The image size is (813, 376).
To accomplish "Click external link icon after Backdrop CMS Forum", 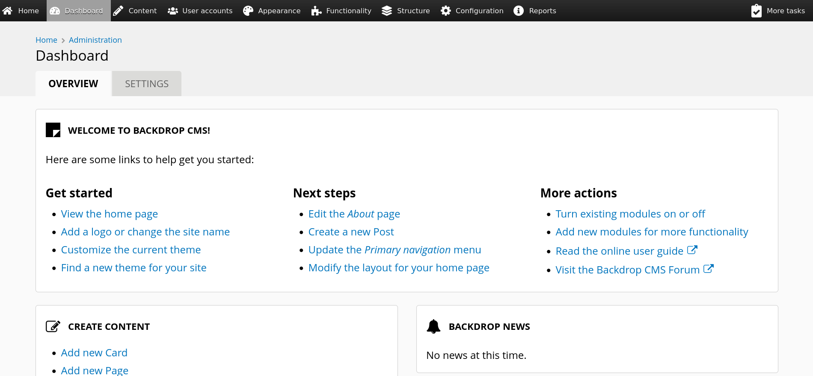I will click(x=709, y=269).
